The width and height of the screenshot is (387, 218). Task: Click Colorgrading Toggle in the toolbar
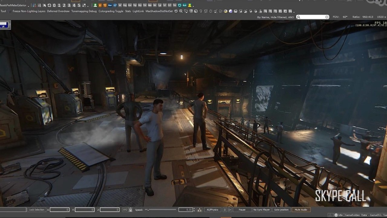(x=111, y=11)
